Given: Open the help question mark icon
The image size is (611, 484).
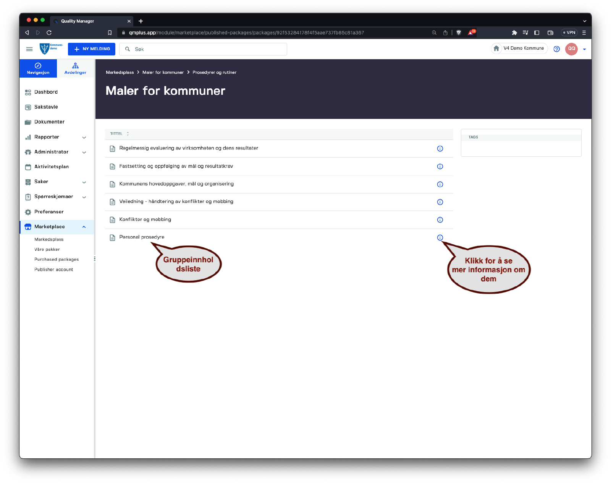Looking at the screenshot, I should point(556,49).
